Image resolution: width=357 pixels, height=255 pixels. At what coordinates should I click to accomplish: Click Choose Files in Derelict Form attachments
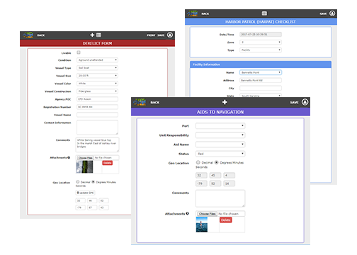(x=86, y=158)
